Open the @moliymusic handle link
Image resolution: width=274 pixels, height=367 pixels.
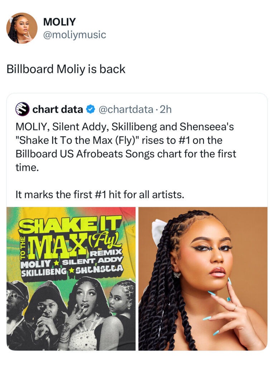coord(74,35)
